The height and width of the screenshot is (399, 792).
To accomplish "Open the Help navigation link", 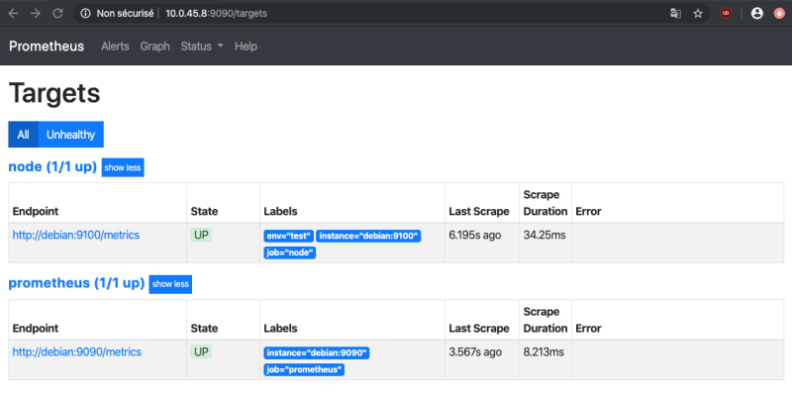I will (246, 47).
